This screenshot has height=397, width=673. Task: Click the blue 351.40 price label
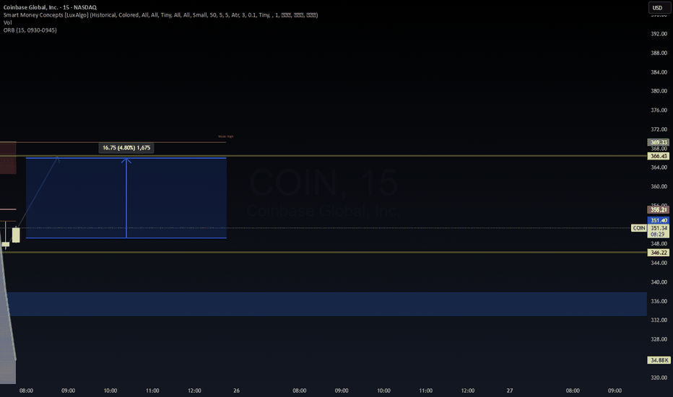(x=659, y=220)
